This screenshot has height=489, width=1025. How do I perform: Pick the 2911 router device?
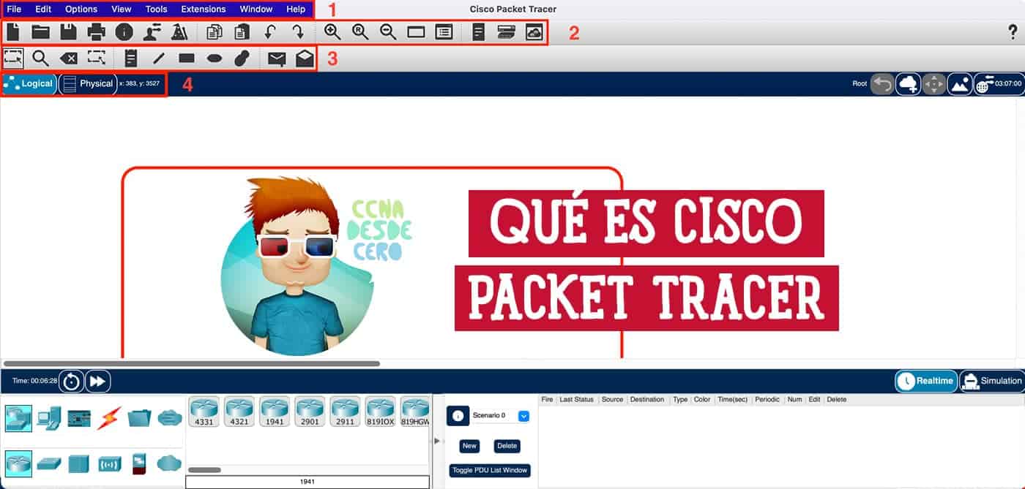point(345,412)
